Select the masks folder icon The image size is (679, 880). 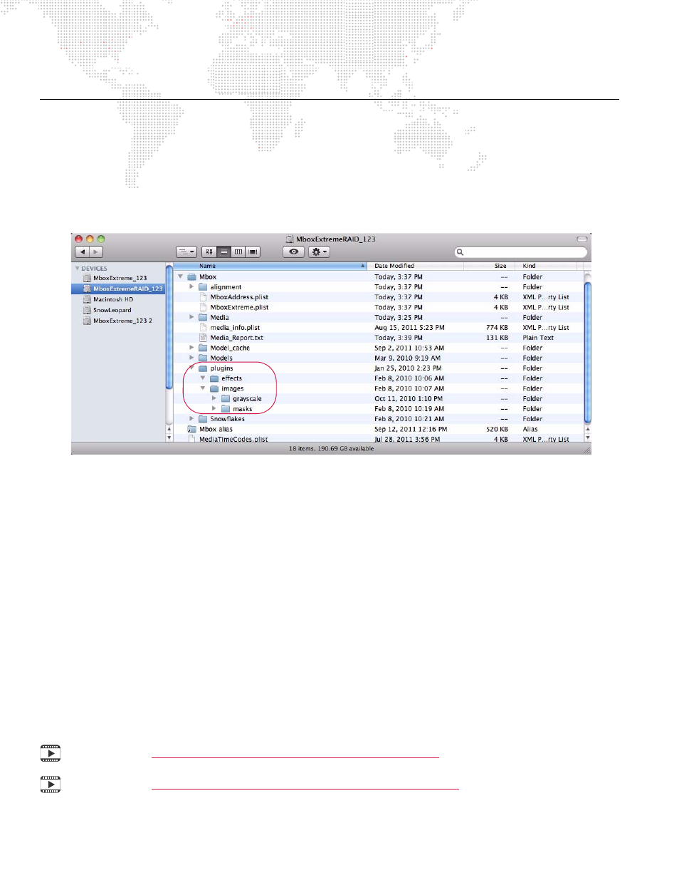tap(226, 409)
